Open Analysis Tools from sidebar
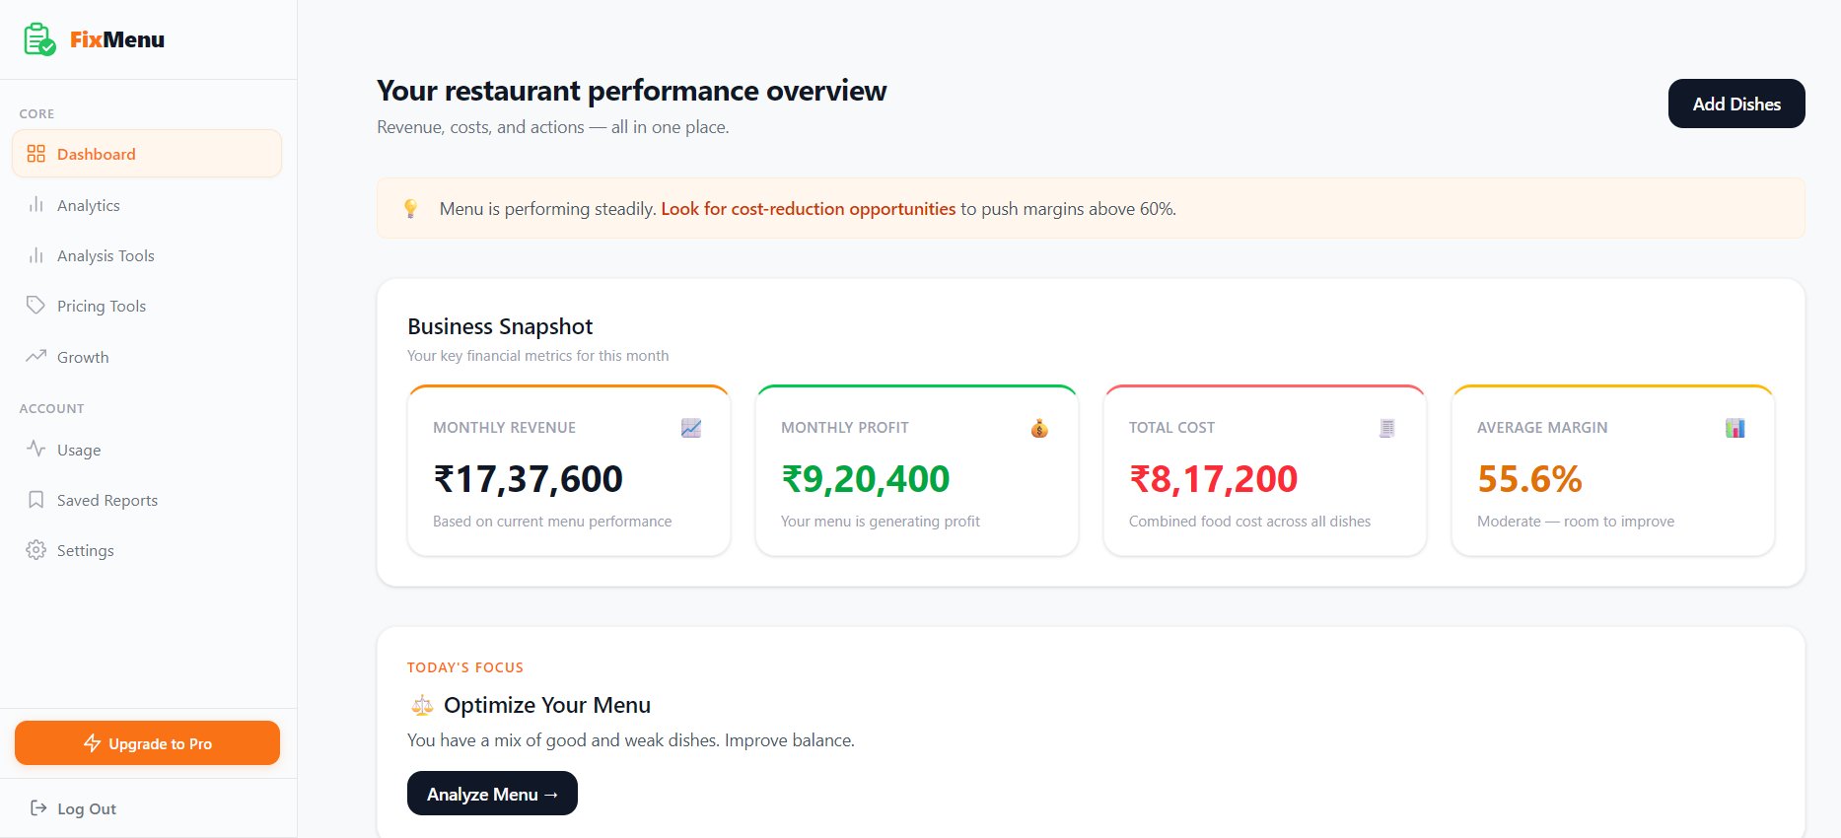This screenshot has width=1841, height=838. pos(147,255)
